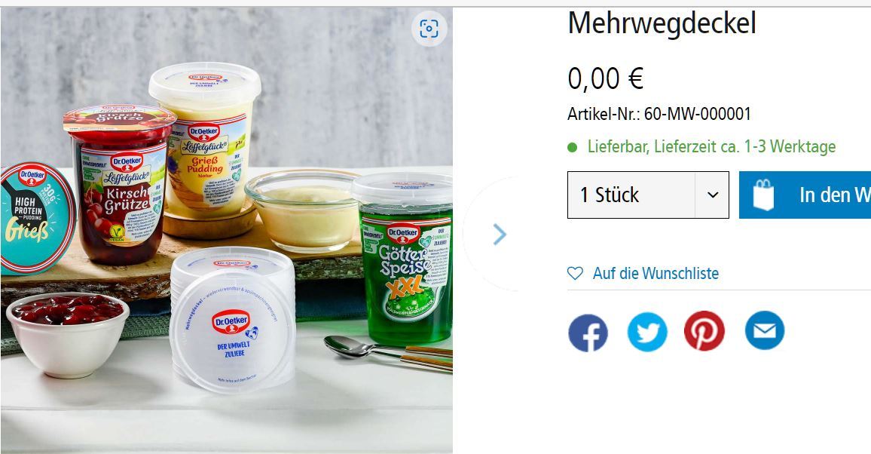Click the 0,00 € price
Image resolution: width=871 pixels, height=454 pixels.
click(x=606, y=78)
